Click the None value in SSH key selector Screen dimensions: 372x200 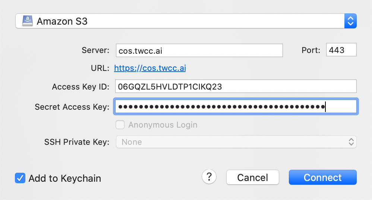pos(132,142)
